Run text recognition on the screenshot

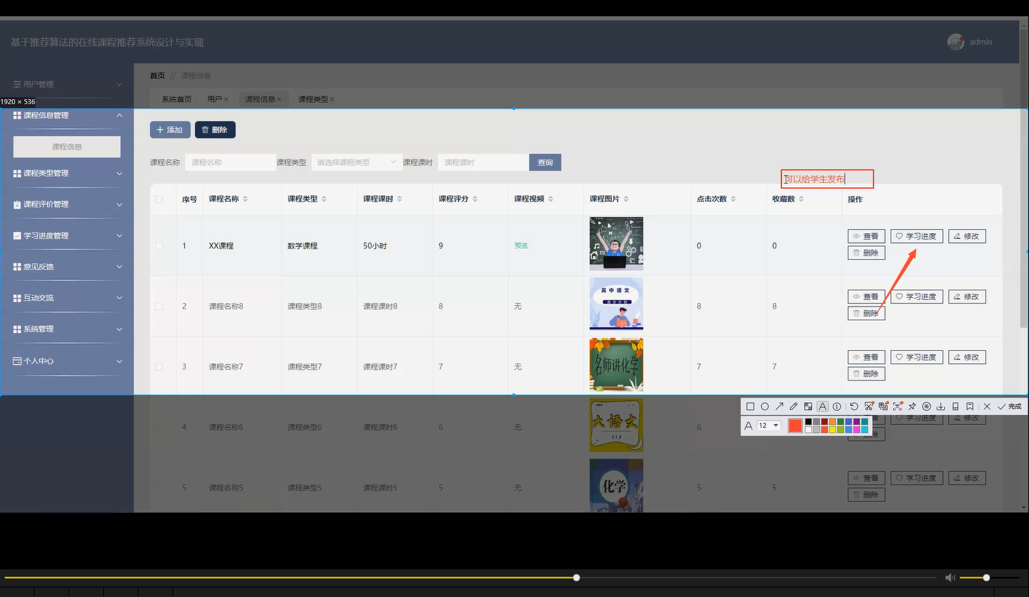898,406
